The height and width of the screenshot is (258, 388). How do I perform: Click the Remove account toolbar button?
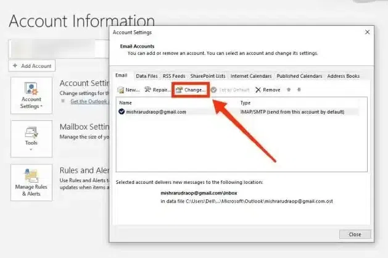(268, 90)
